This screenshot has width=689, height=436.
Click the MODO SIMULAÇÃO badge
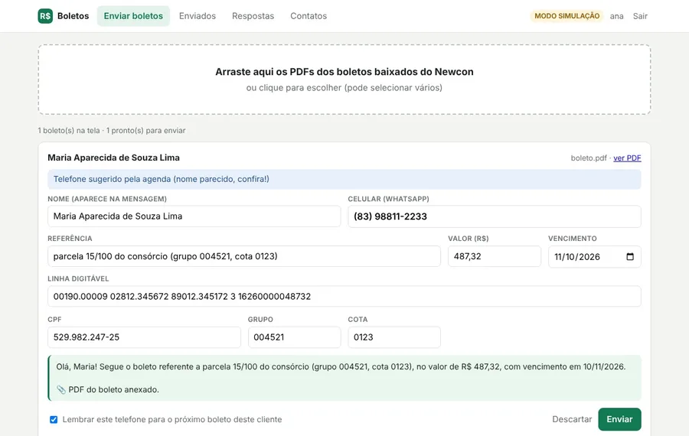(567, 16)
